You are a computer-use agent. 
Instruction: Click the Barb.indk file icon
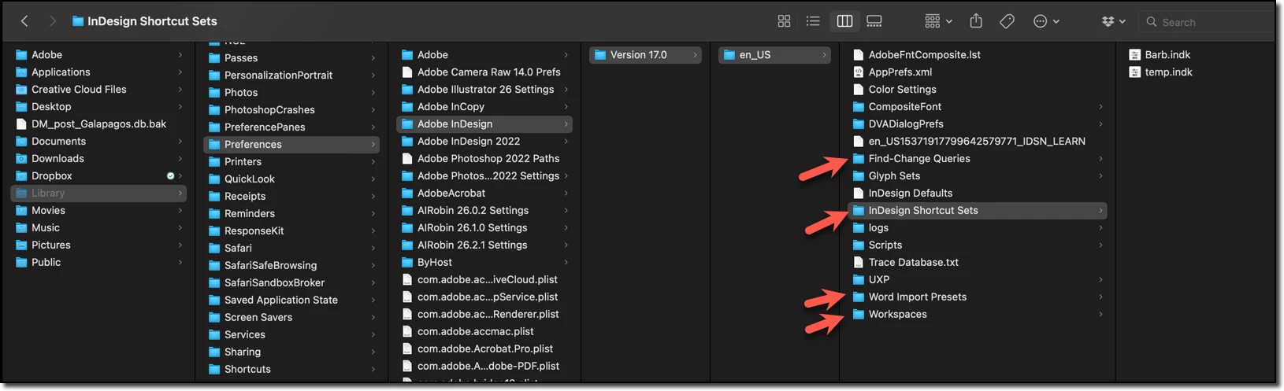point(1134,54)
